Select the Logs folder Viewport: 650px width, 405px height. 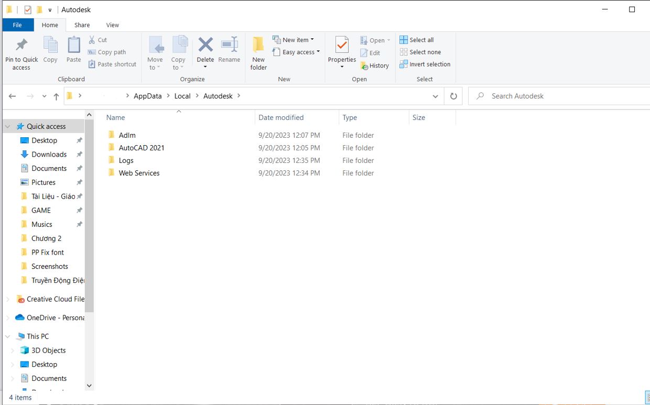pyautogui.click(x=126, y=160)
